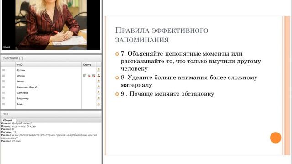Tick the grey box beside Владимир

pos(3,98)
